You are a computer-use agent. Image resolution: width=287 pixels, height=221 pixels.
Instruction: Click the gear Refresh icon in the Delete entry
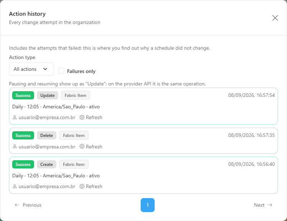pos(82,147)
